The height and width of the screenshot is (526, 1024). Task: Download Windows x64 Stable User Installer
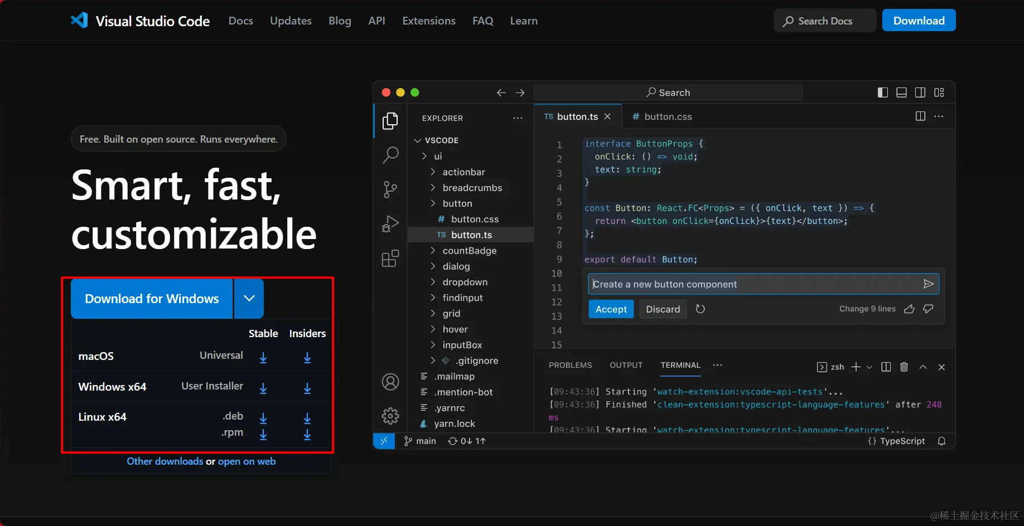click(x=263, y=388)
